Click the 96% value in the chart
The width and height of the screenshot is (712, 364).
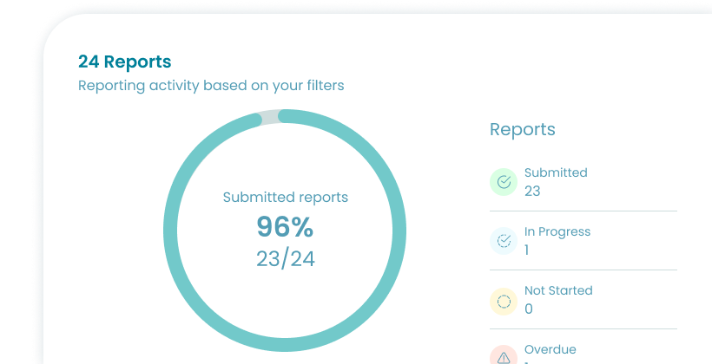(285, 227)
